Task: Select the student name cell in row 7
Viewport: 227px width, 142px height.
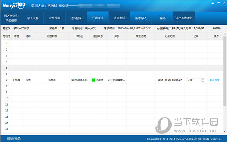Action: pos(28,80)
